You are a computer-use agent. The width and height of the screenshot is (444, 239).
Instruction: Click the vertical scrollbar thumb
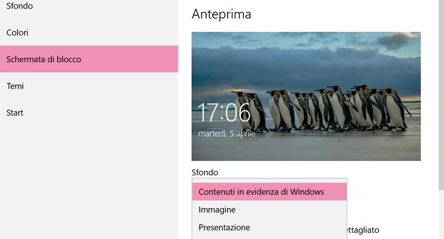coord(442,95)
